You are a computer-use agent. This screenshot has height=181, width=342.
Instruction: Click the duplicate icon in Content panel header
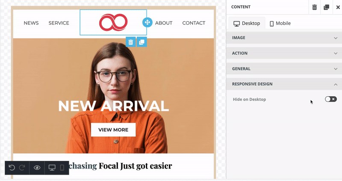click(x=326, y=7)
